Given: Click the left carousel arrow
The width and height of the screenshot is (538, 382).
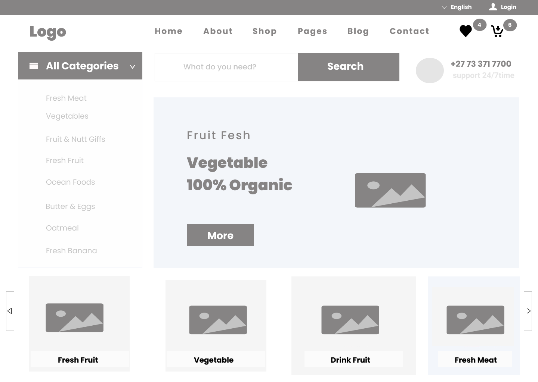Looking at the screenshot, I should point(10,311).
